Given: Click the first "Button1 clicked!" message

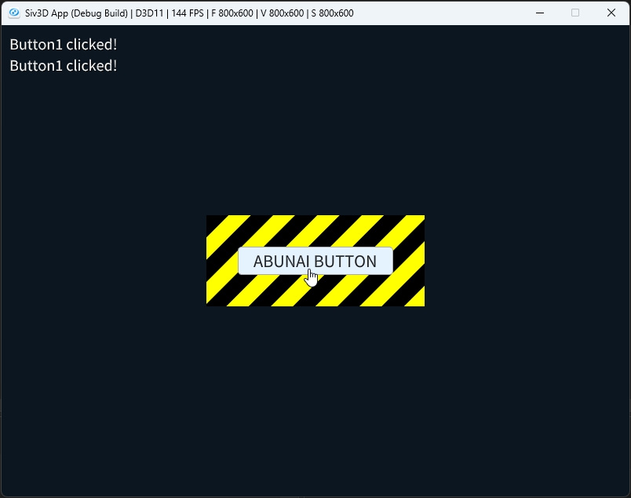Looking at the screenshot, I should click(64, 45).
